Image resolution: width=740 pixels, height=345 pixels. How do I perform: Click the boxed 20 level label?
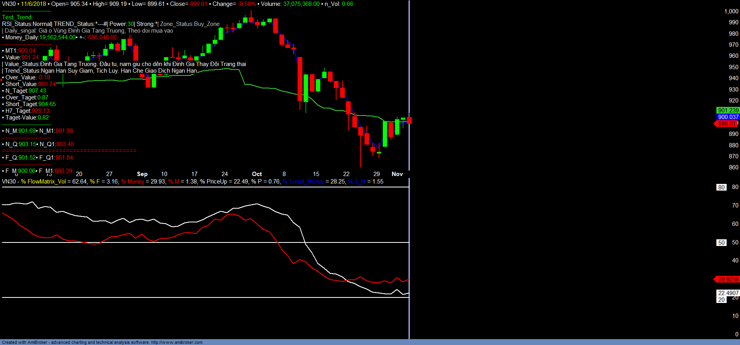tap(721, 300)
